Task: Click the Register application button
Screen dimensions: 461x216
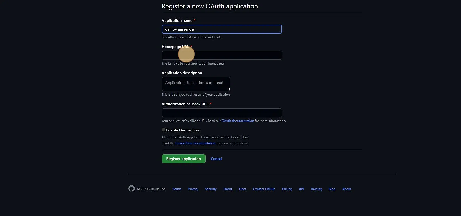Action: (x=183, y=159)
